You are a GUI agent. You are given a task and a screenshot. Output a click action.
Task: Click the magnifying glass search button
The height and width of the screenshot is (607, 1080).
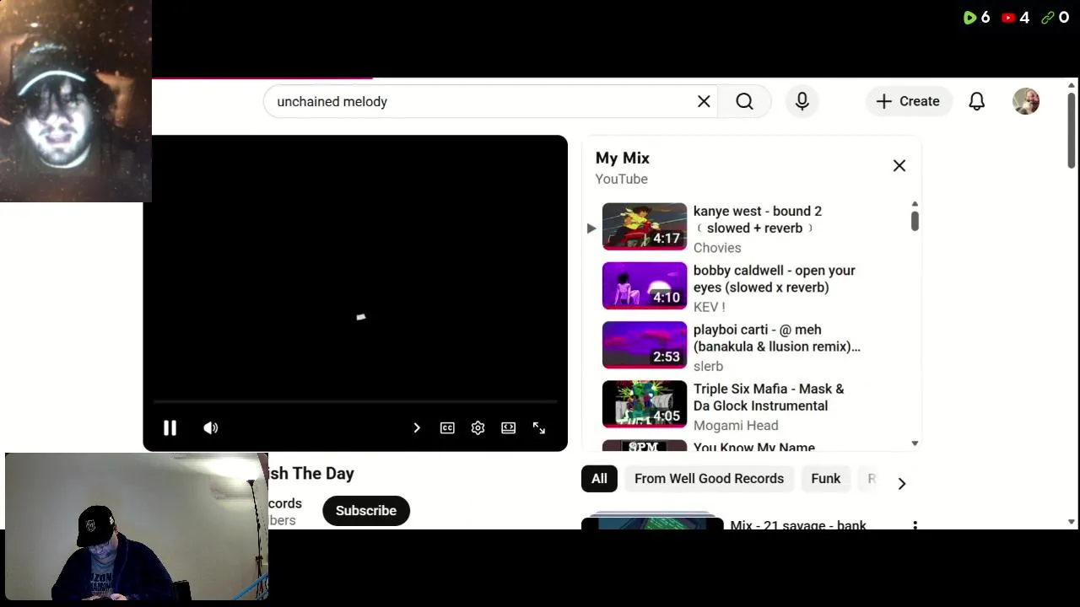click(744, 101)
